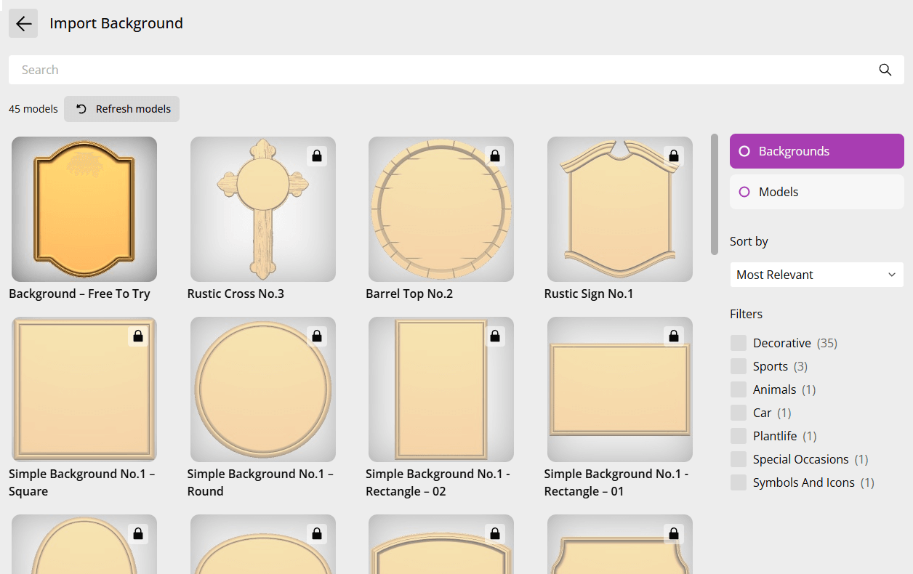
Task: Click the lock icon on Rustic Cross No.3
Action: [317, 155]
